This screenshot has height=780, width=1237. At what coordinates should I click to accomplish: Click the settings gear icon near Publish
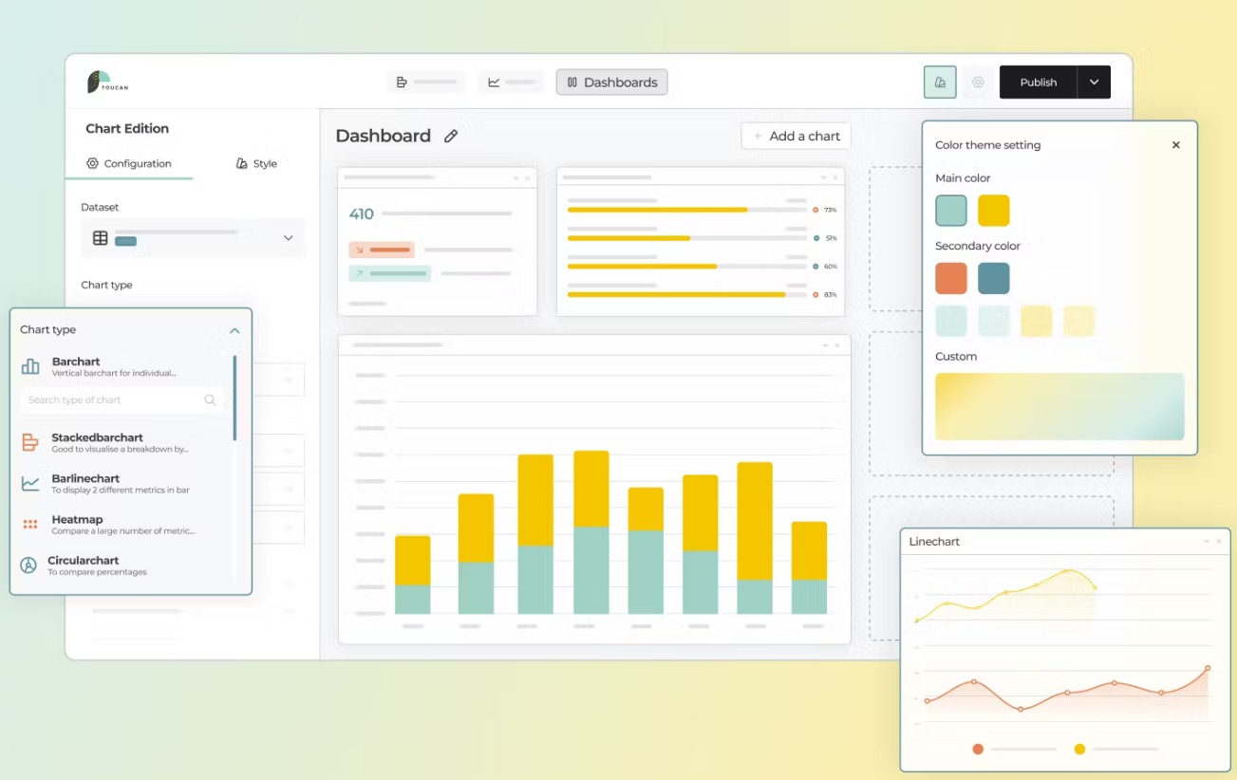978,83
